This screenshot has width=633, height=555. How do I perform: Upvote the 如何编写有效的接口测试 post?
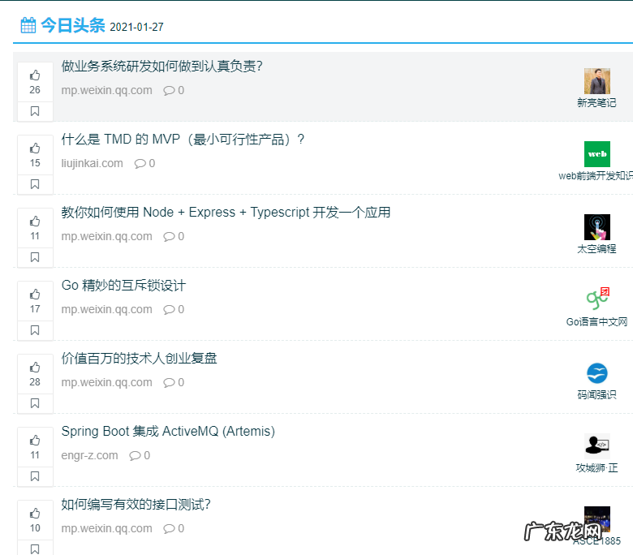point(35,520)
